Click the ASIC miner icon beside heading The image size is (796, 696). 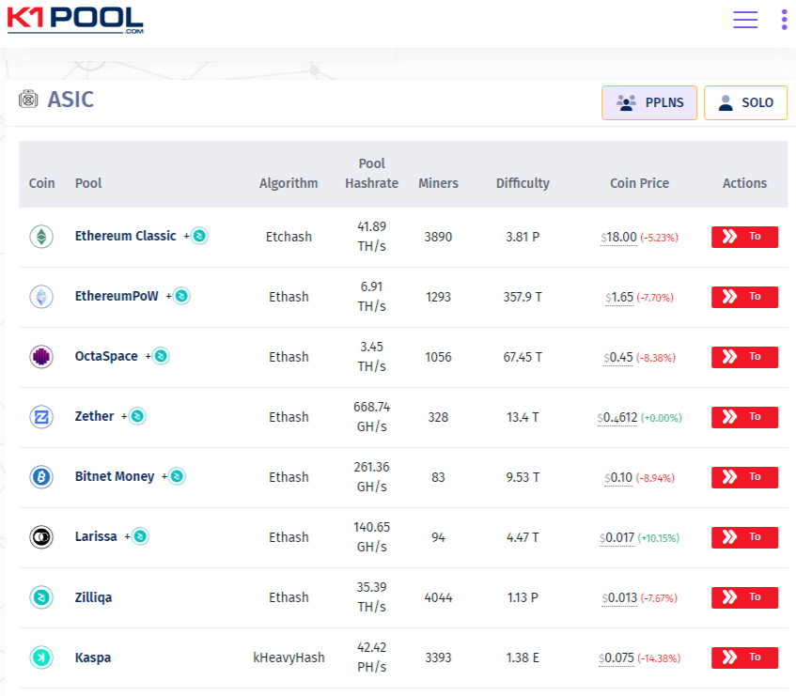pos(28,99)
